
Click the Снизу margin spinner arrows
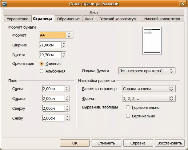tap(67, 118)
